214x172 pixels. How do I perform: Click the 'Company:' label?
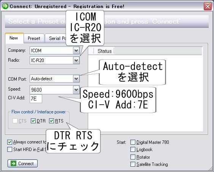tap(17, 50)
